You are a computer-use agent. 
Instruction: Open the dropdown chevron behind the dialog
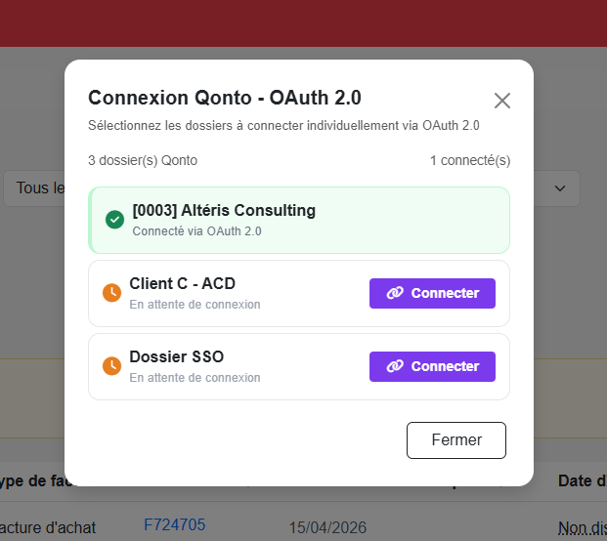(560, 188)
